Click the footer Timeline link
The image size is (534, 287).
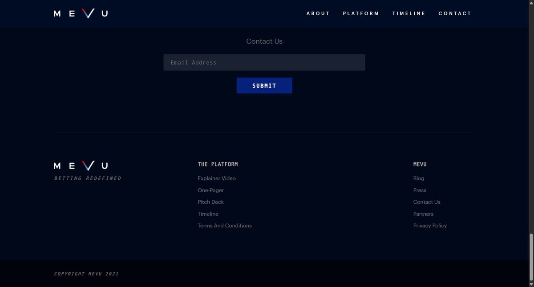208,214
